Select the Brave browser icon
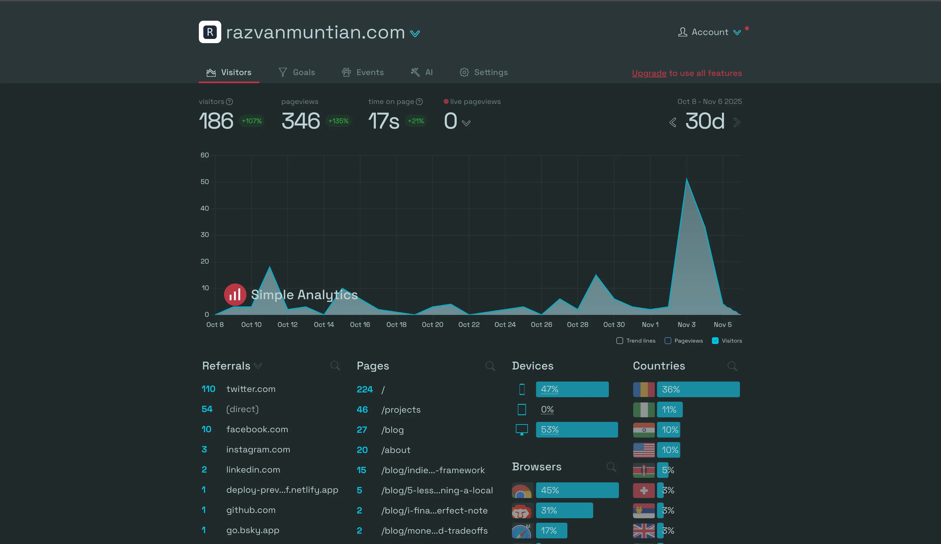Viewport: 941px width, 544px height. coord(522,510)
